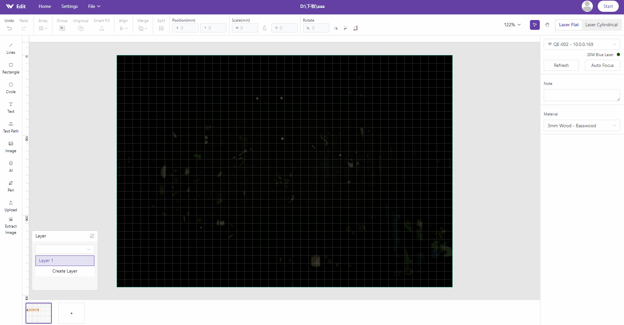The width and height of the screenshot is (624, 325).
Task: Select the Text Path tool
Action: point(11,127)
